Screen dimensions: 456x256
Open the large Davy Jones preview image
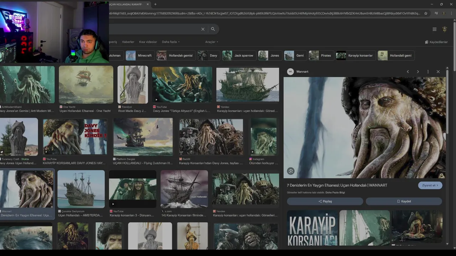(364, 128)
